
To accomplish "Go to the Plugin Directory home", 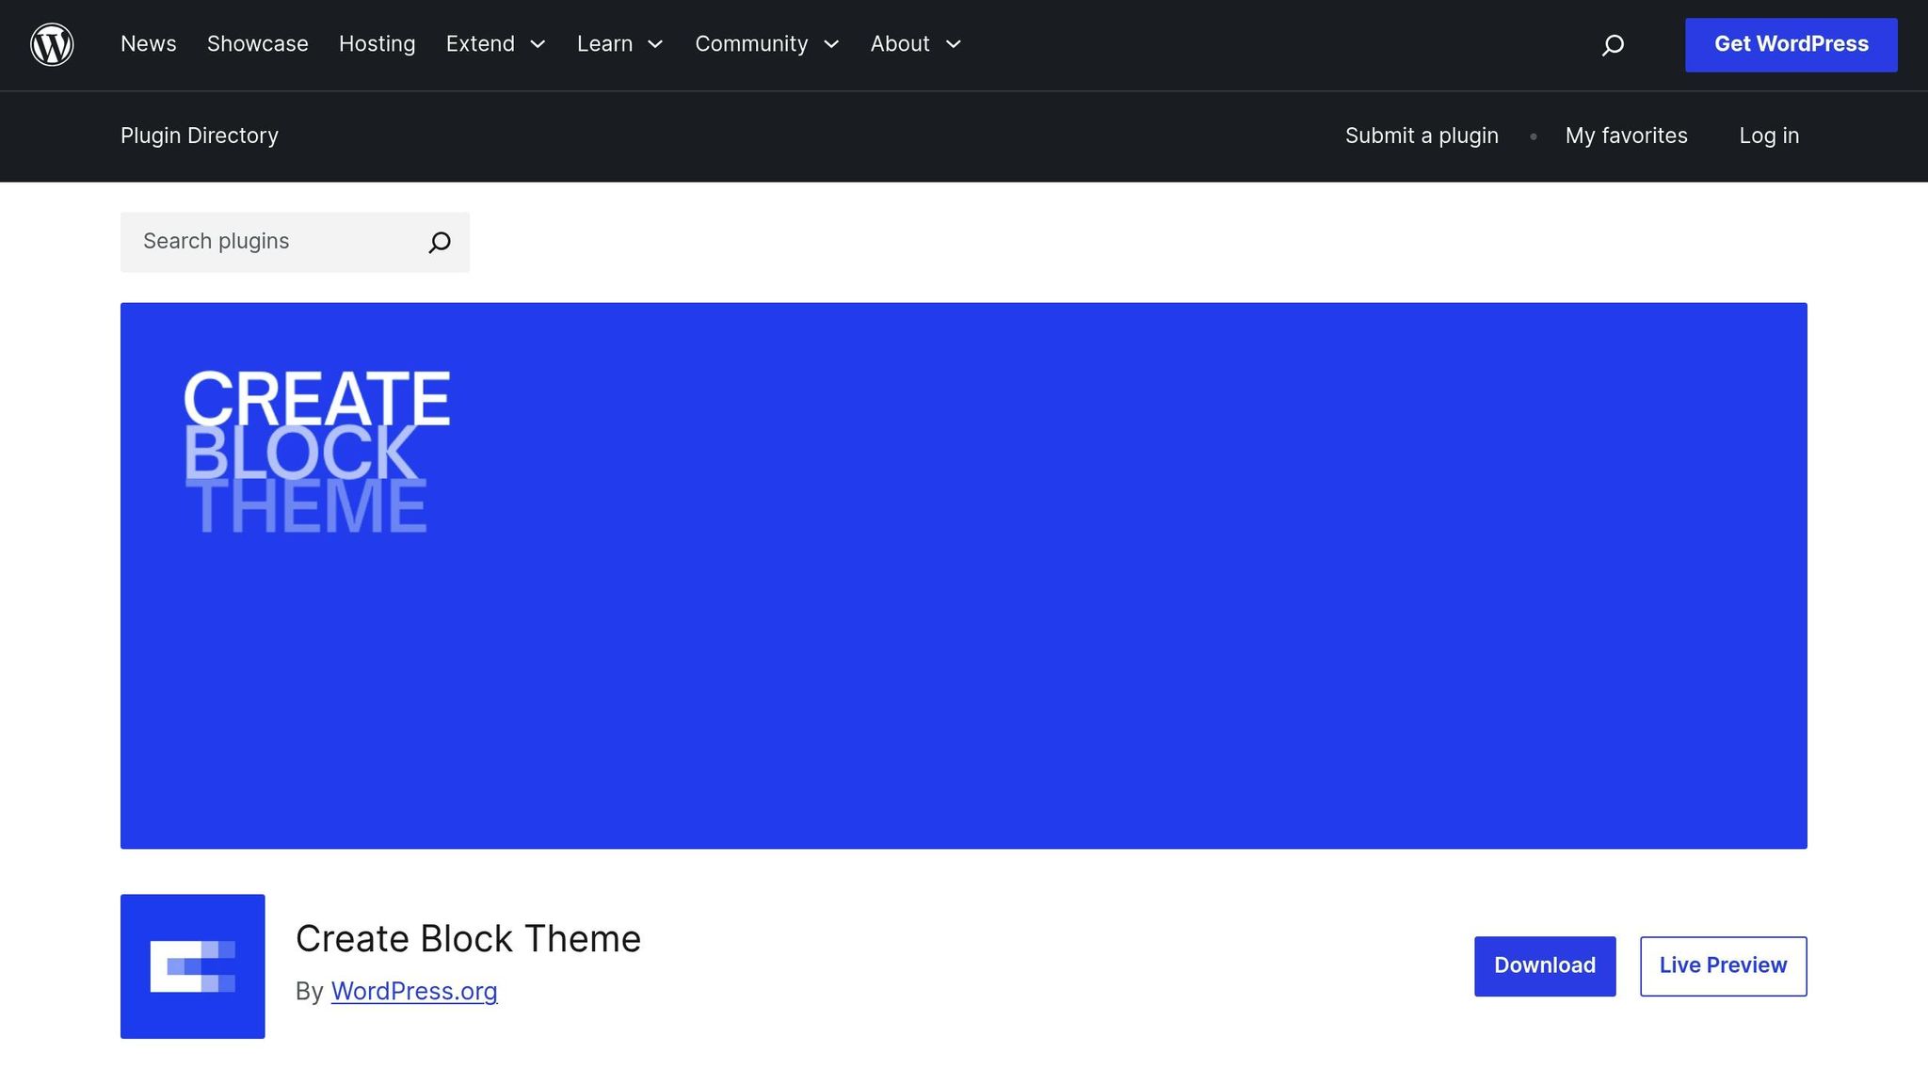I will point(199,135).
